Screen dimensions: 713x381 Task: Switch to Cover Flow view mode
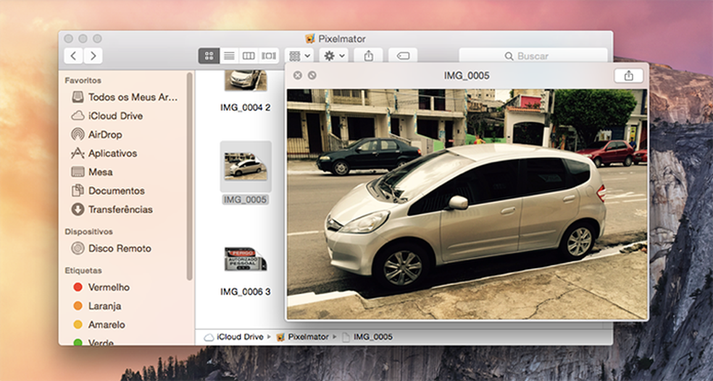click(x=269, y=56)
